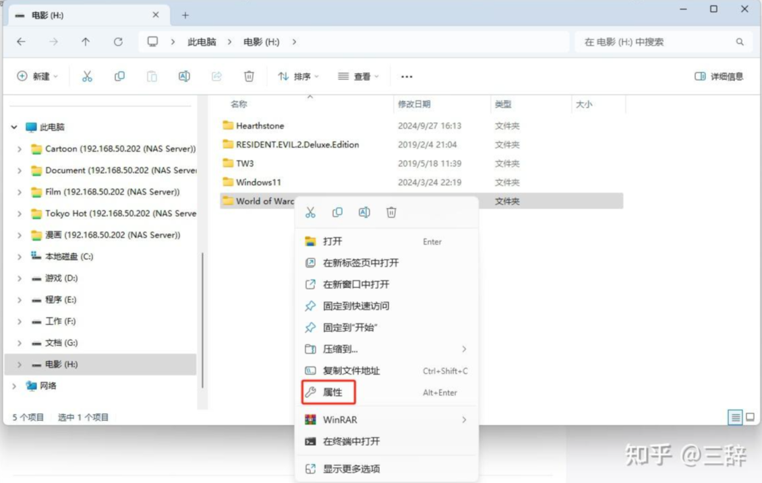The image size is (762, 483).
Task: Toggle the 详细信息 details pane
Action: (x=719, y=77)
